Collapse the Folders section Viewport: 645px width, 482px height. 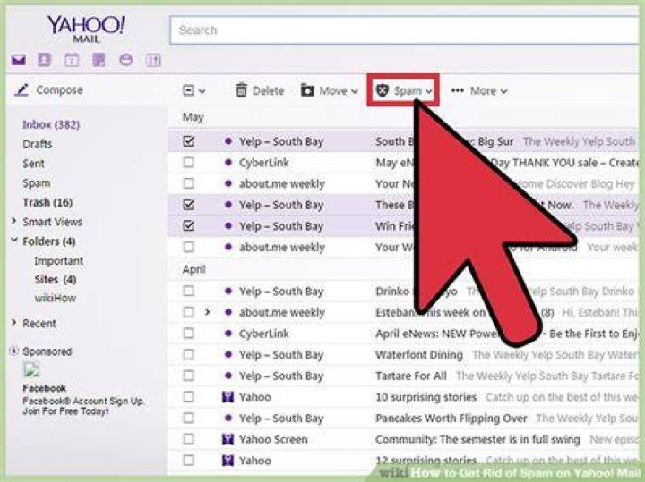pos(14,240)
